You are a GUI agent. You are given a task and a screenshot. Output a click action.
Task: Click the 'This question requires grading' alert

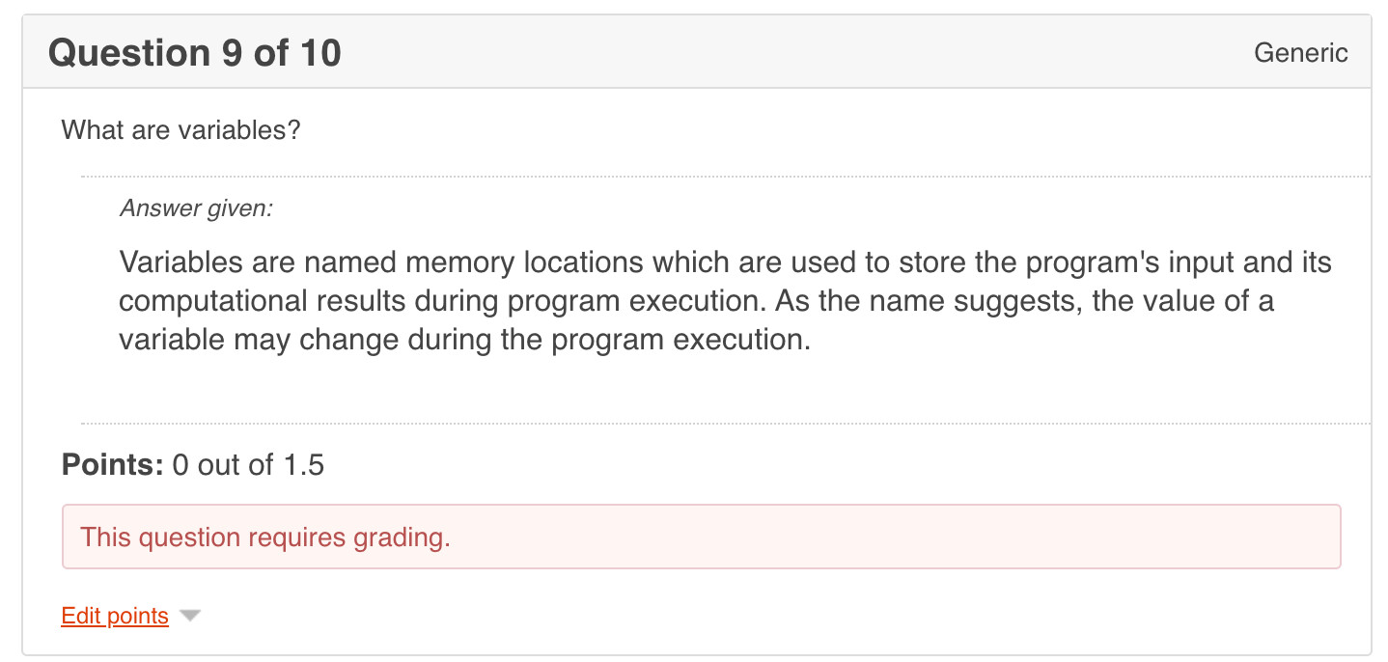pos(701,537)
